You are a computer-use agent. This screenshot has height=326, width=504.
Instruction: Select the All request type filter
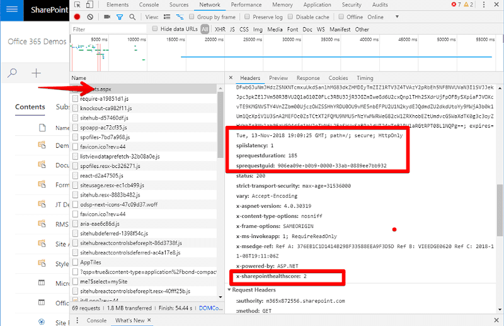click(x=205, y=29)
